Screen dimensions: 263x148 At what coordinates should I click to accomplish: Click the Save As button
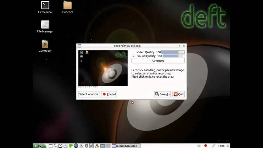[x=162, y=94]
